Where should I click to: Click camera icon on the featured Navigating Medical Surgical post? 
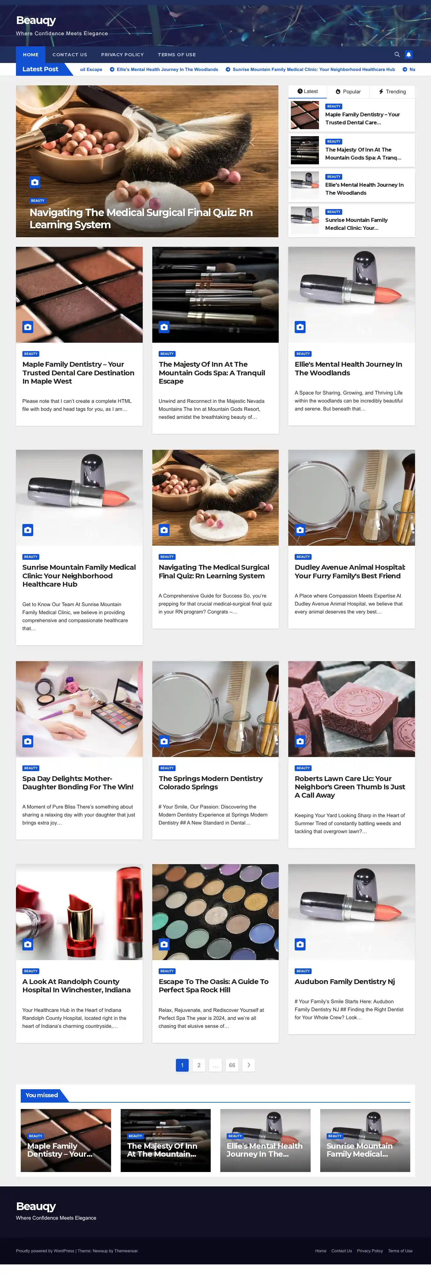pyautogui.click(x=34, y=182)
